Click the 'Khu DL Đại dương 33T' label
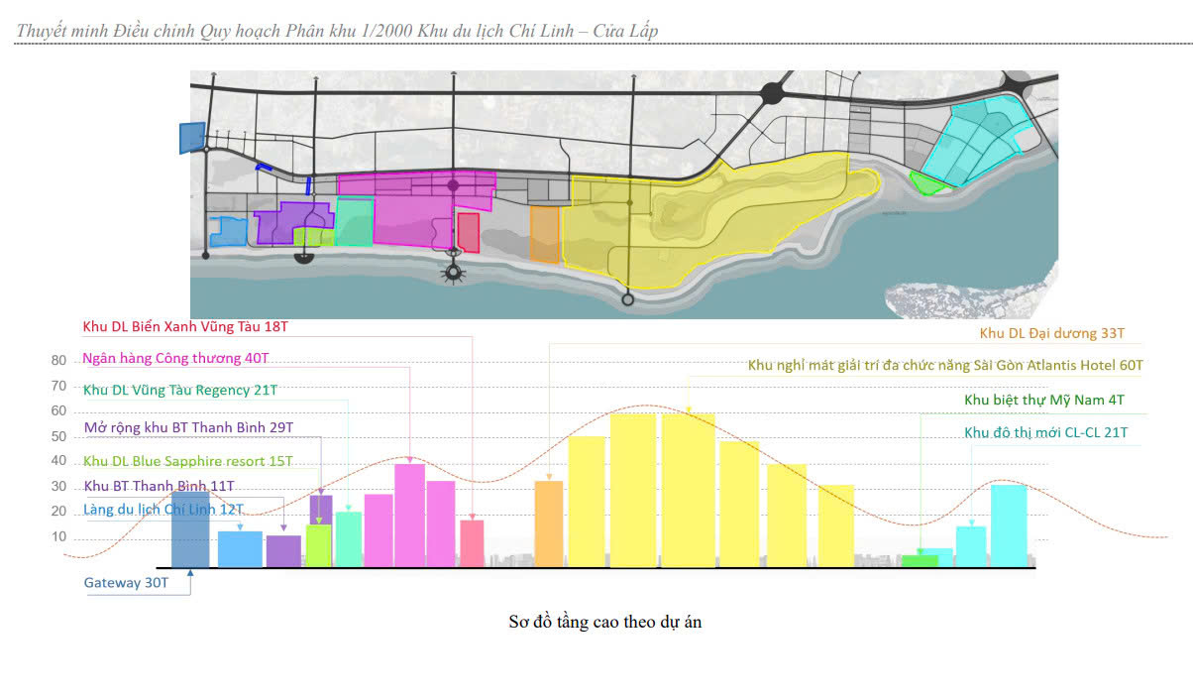Viewport: 1193px width, 697px height. [1052, 334]
